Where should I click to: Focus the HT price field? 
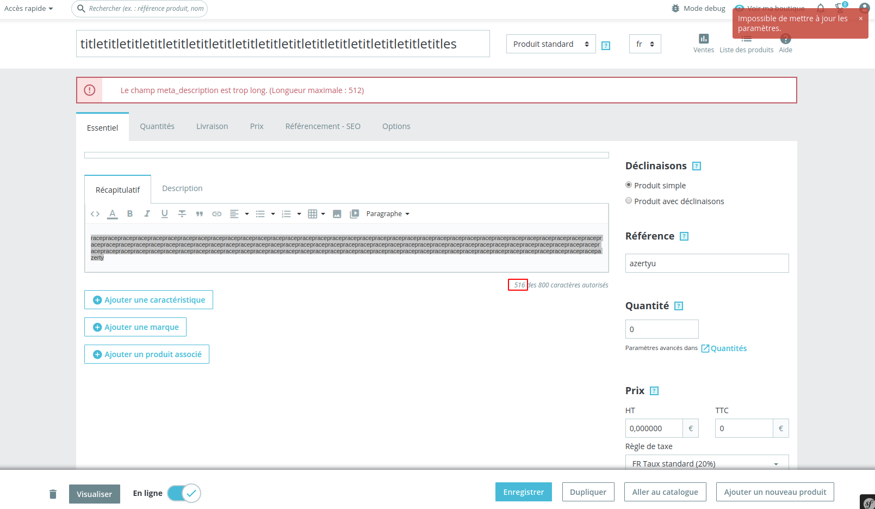(x=654, y=428)
